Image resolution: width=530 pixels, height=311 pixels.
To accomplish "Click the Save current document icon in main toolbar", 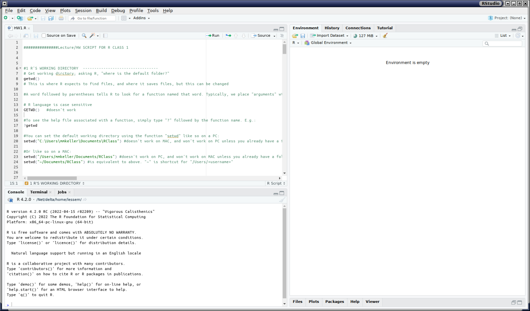I will tap(43, 18).
